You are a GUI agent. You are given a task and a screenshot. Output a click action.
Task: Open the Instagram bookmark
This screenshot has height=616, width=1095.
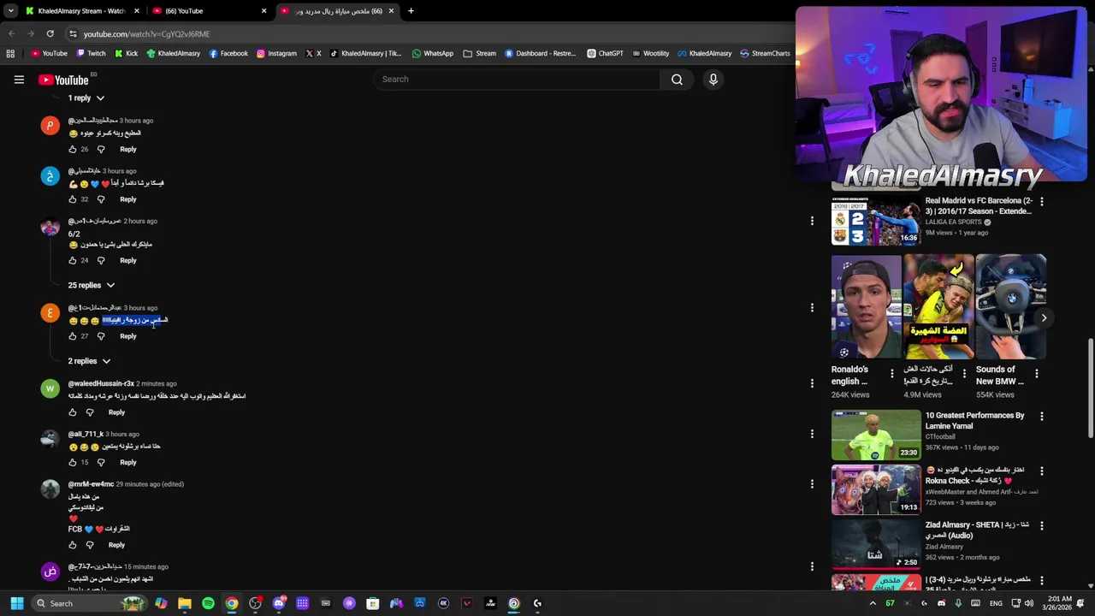pos(276,53)
